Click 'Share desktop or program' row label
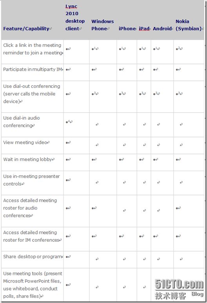 pyautogui.click(x=33, y=257)
